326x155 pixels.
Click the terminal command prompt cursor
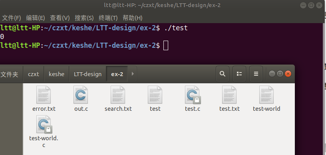166,45
